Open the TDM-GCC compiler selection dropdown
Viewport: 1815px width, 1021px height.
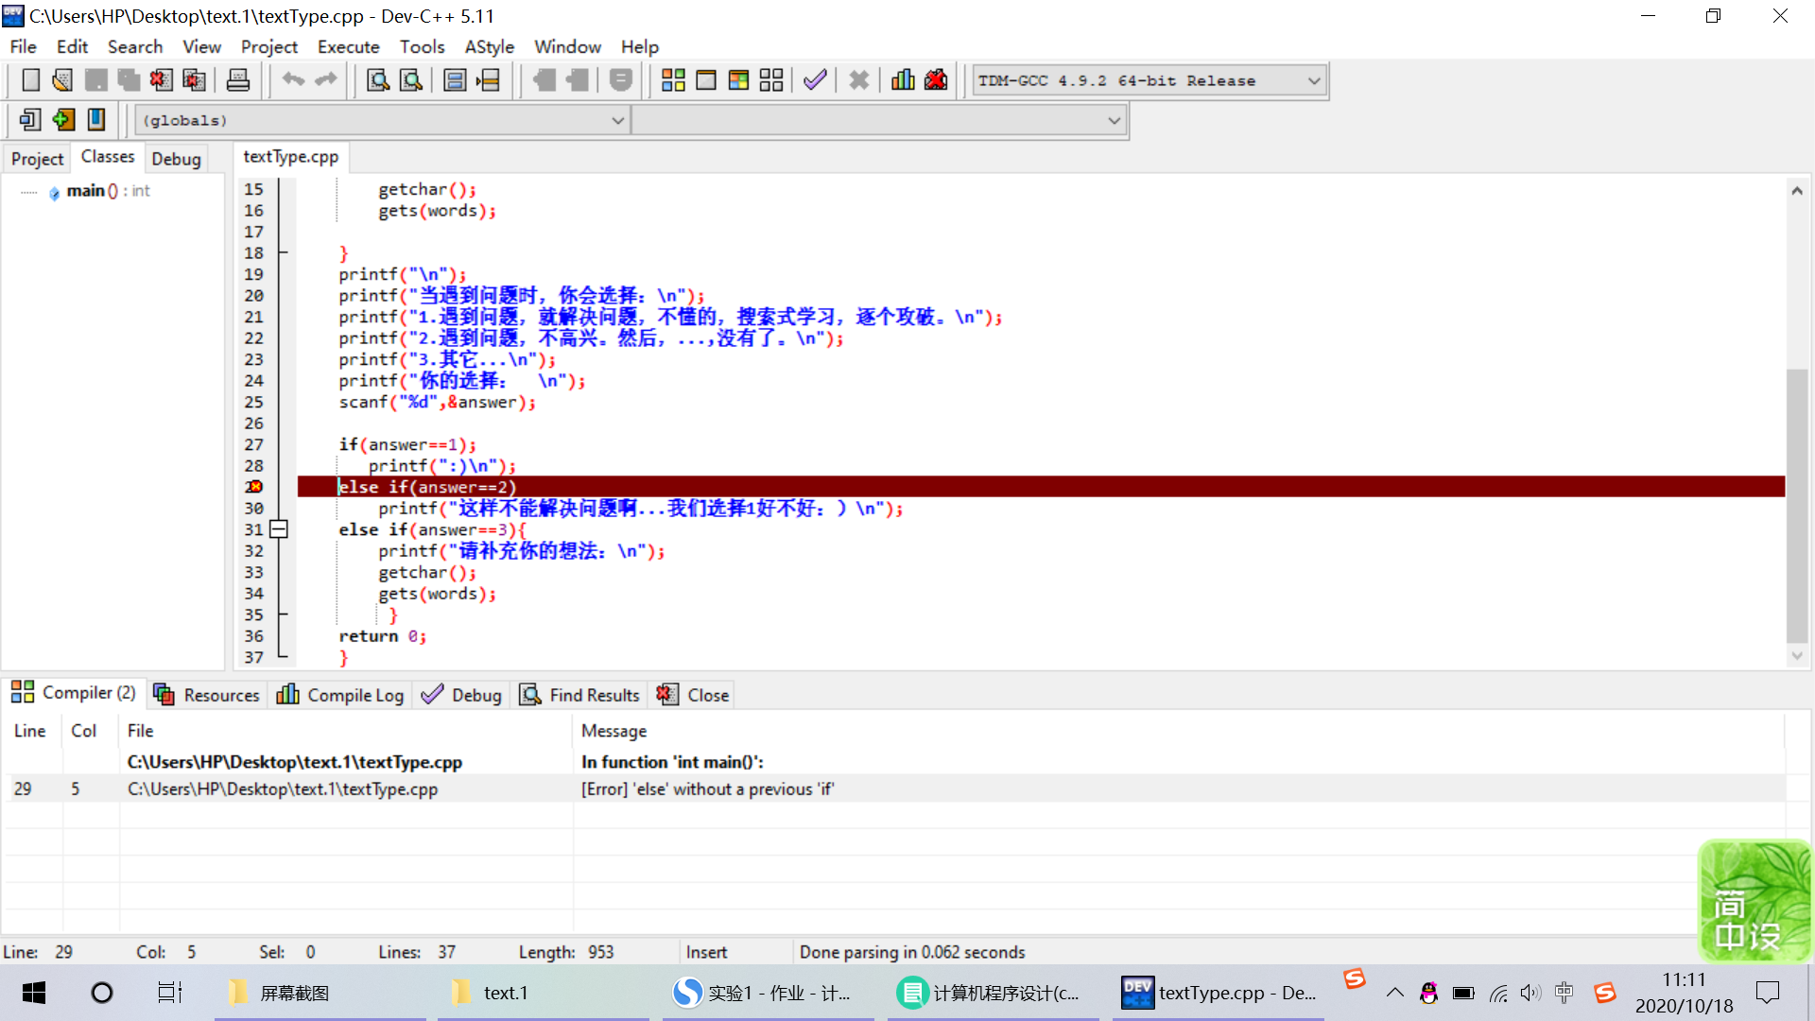click(1313, 81)
